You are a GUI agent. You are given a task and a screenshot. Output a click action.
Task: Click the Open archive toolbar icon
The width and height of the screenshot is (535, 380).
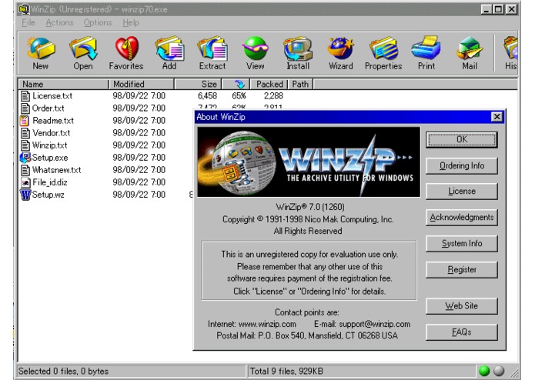(x=83, y=48)
